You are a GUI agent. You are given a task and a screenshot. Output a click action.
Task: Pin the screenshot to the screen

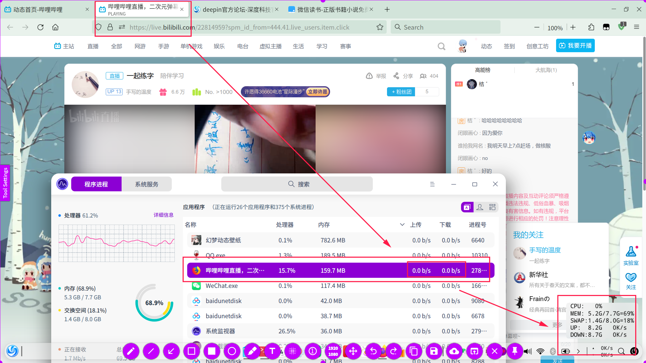(x=515, y=351)
